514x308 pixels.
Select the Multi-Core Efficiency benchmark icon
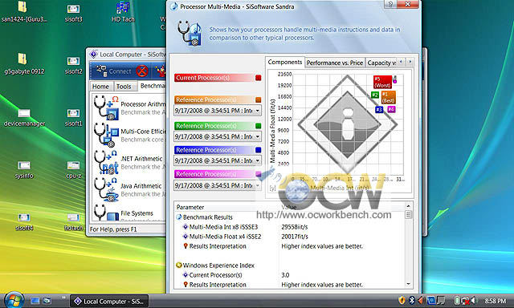106,135
